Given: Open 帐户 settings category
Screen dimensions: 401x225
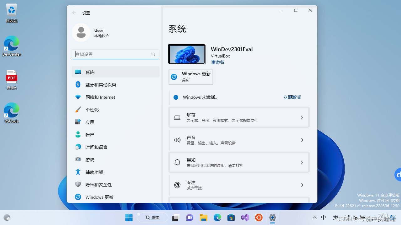Looking at the screenshot, I should tap(116, 135).
